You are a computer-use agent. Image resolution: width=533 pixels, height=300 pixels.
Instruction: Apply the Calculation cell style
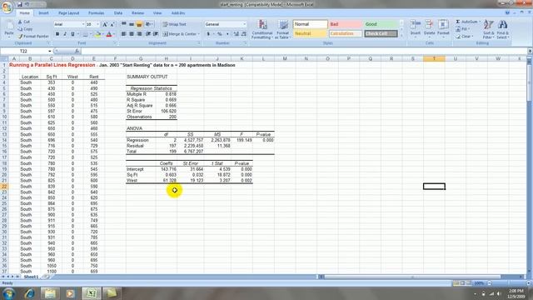coord(346,33)
